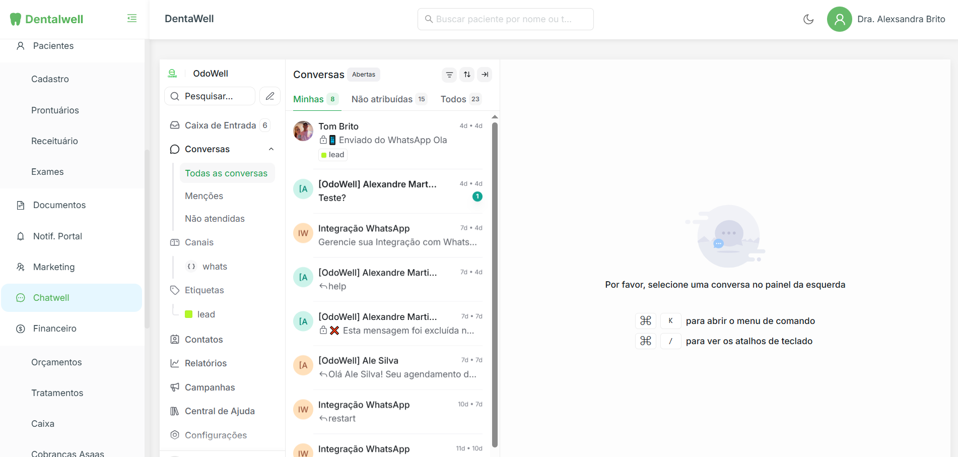This screenshot has width=958, height=457.
Task: Open Caixa submenu item
Action: tap(43, 424)
